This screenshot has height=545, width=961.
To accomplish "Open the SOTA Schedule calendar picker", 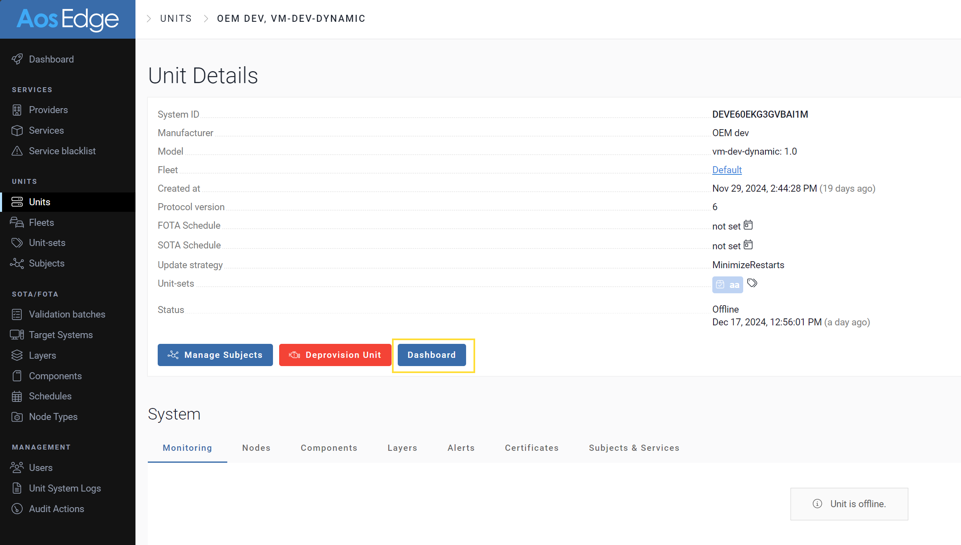I will (x=749, y=245).
